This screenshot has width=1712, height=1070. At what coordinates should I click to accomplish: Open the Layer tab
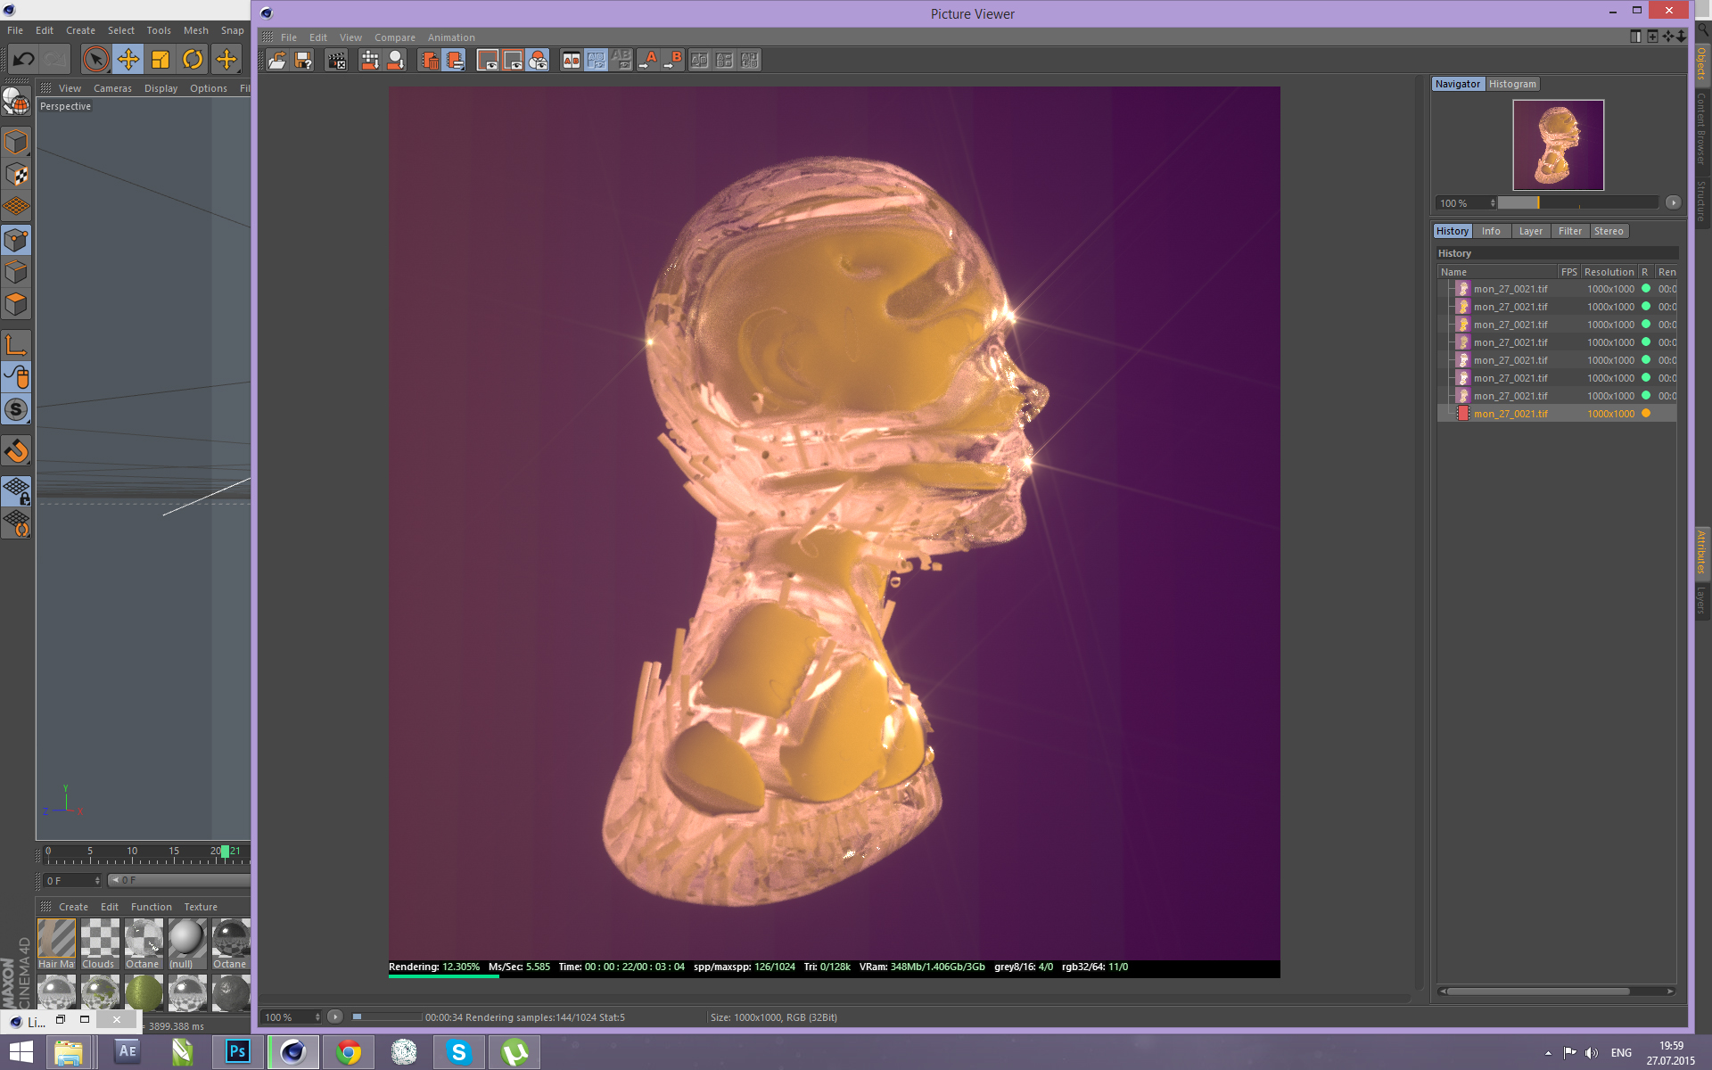(1530, 231)
